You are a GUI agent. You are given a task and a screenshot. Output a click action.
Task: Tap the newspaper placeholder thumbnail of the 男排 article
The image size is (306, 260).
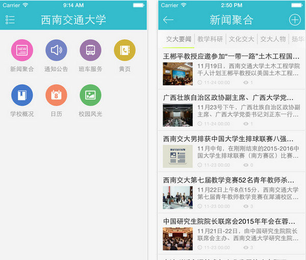pyautogui.click(x=178, y=156)
